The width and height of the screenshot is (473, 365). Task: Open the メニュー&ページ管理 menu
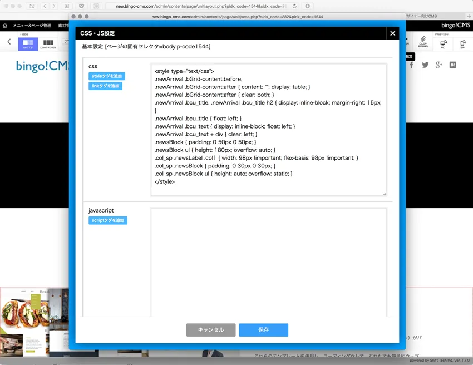32,26
